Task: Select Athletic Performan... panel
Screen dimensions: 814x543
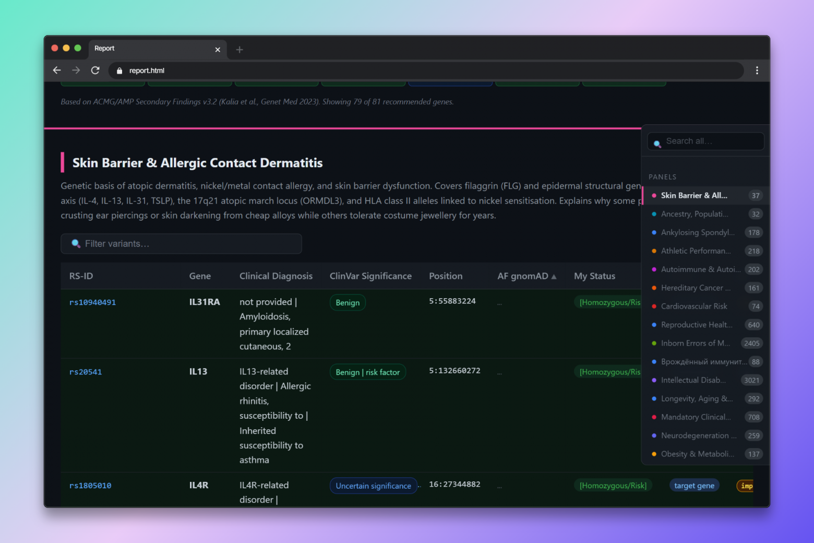Action: coord(705,251)
